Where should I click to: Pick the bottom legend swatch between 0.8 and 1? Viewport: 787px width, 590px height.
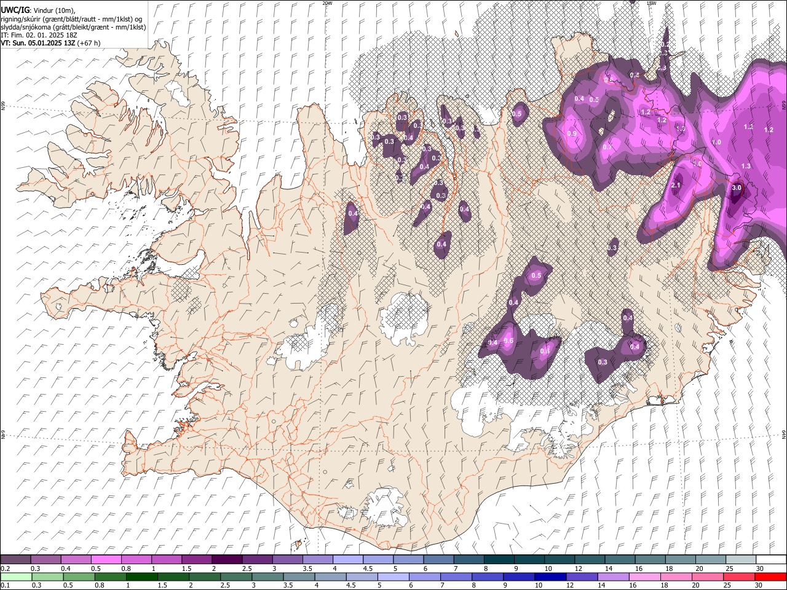click(110, 577)
